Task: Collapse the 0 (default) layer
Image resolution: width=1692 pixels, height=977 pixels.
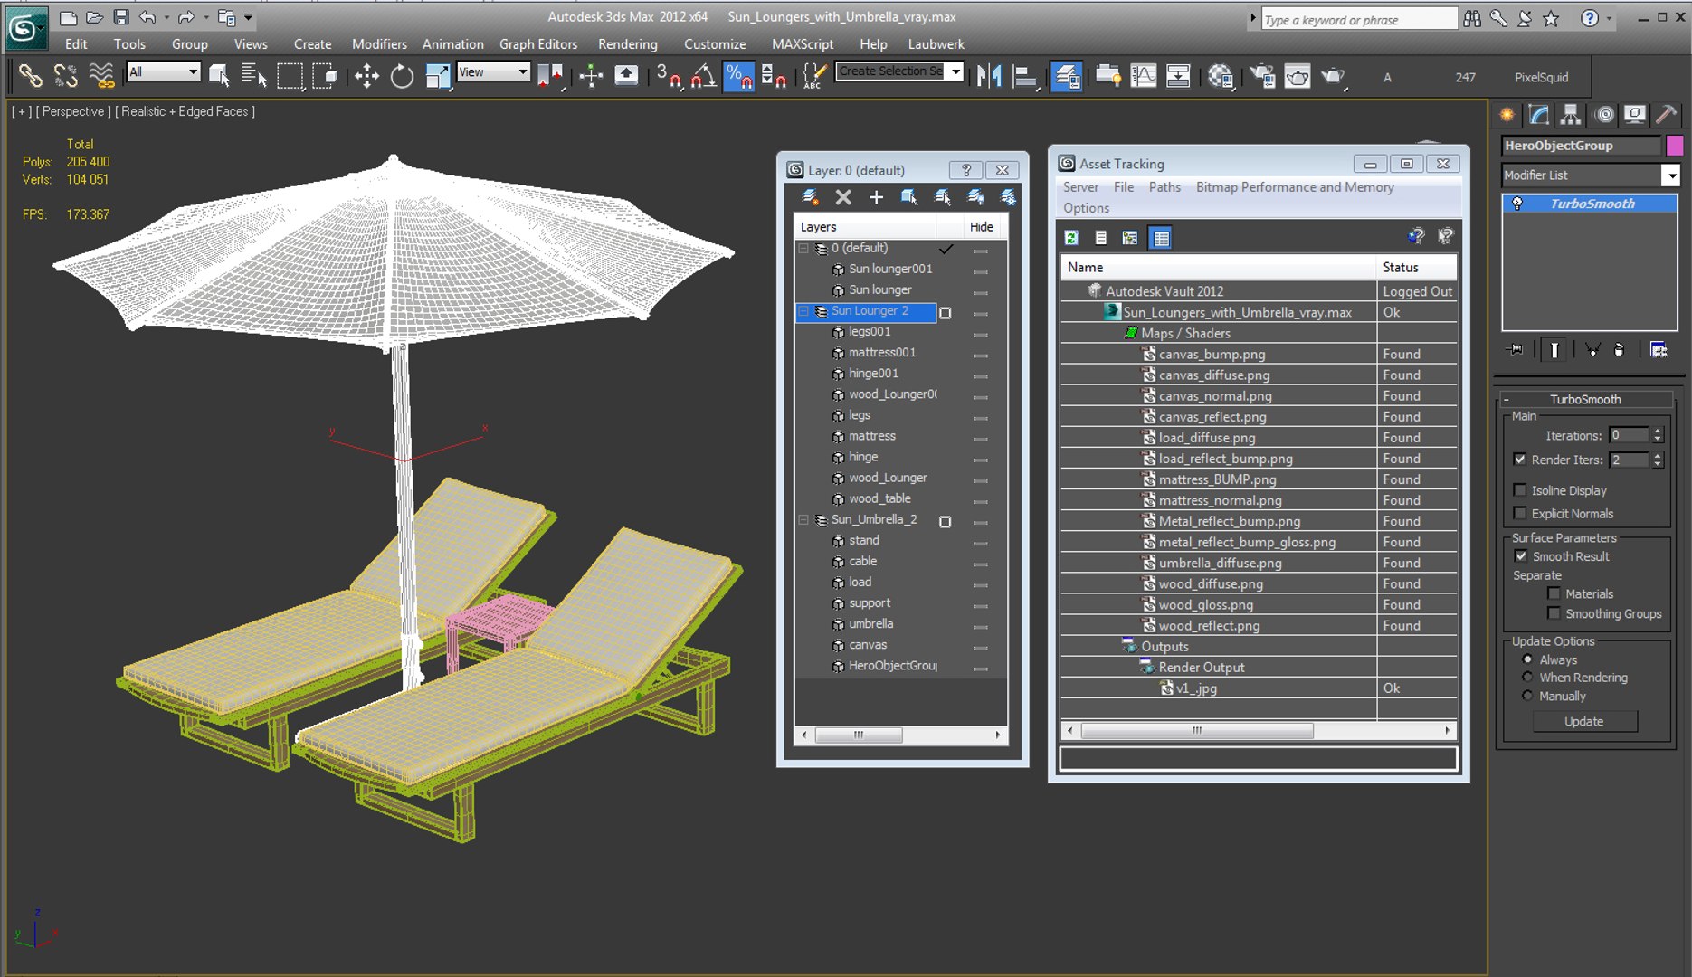Action: 803,248
